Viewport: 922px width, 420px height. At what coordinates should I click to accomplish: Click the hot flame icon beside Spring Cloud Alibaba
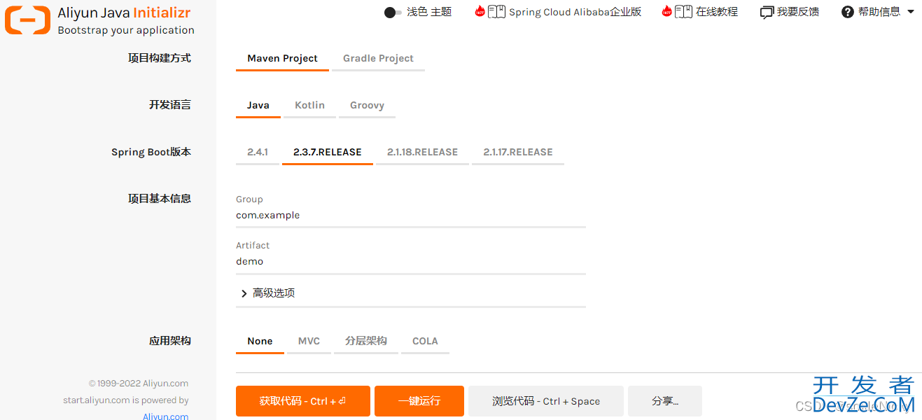pos(480,11)
